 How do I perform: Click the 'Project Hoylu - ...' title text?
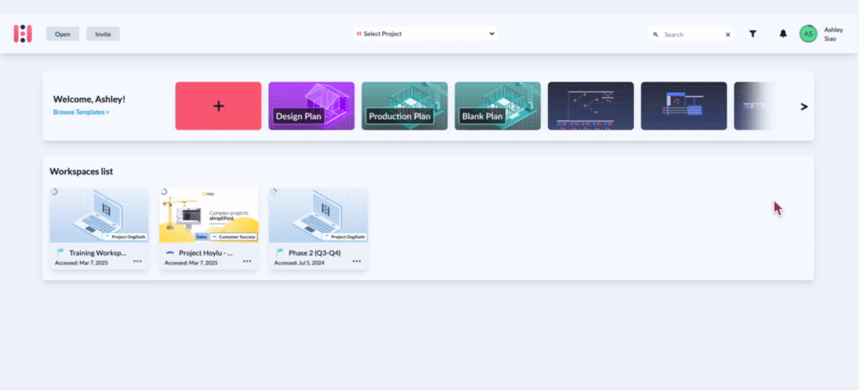coord(205,253)
